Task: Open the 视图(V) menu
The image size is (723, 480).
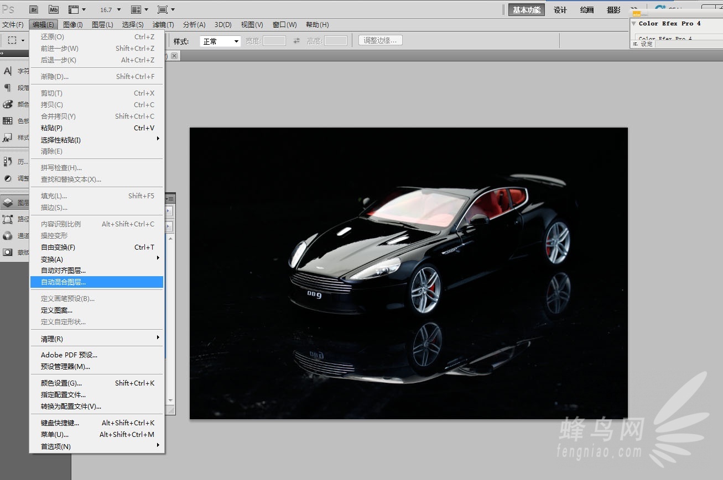Action: pos(252,24)
